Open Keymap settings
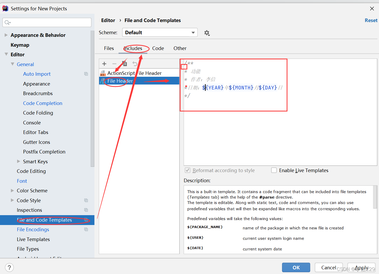Viewport: 379px width, 274px height. click(x=20, y=45)
